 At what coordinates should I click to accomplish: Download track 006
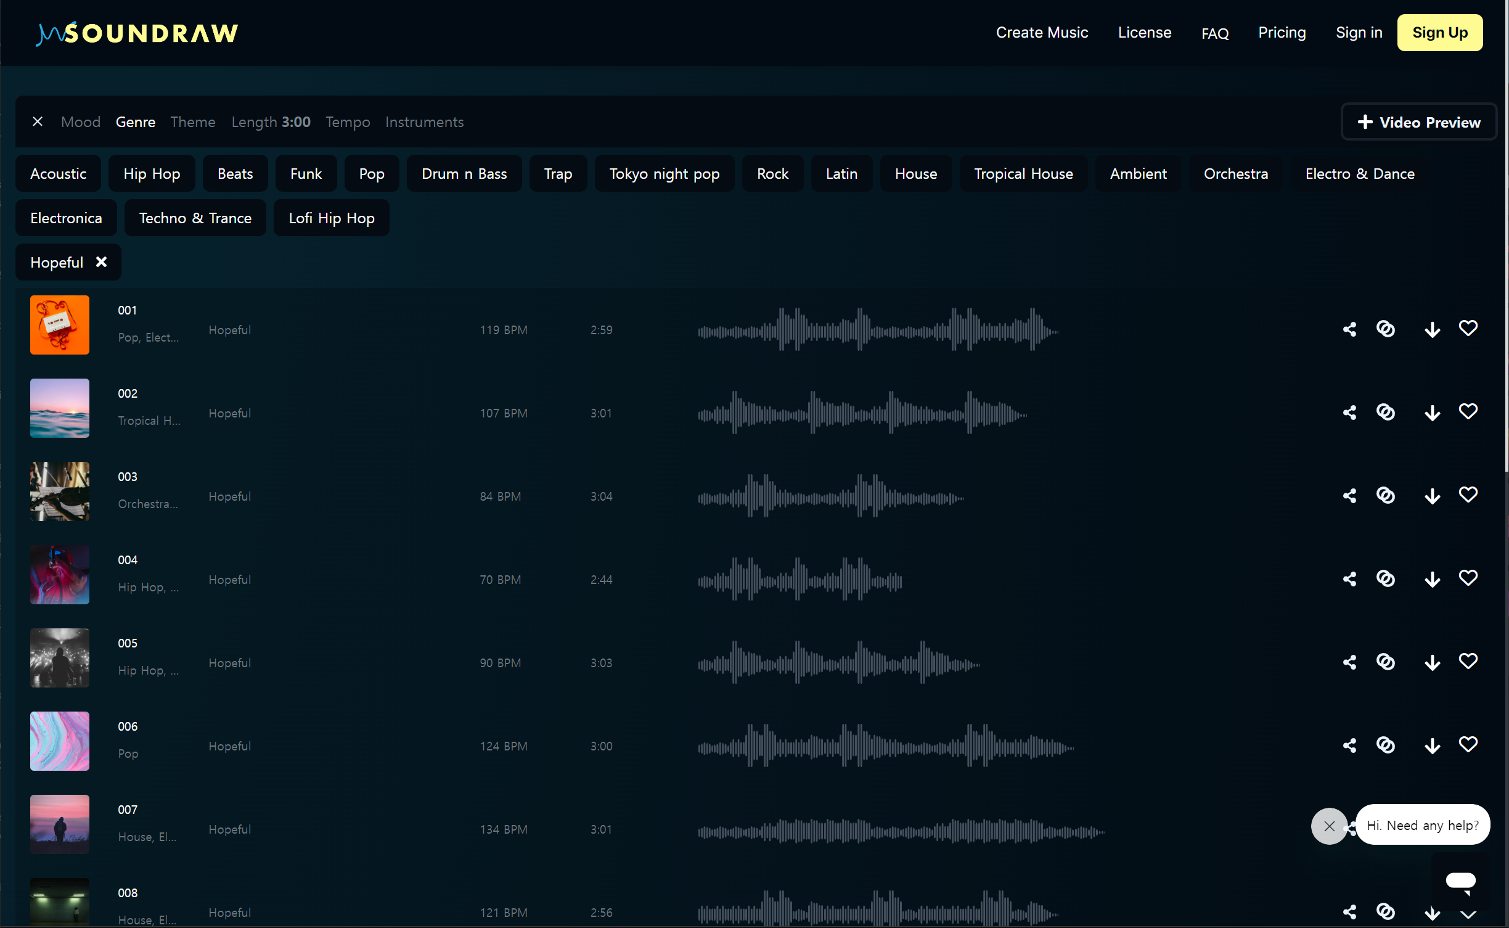tap(1432, 745)
